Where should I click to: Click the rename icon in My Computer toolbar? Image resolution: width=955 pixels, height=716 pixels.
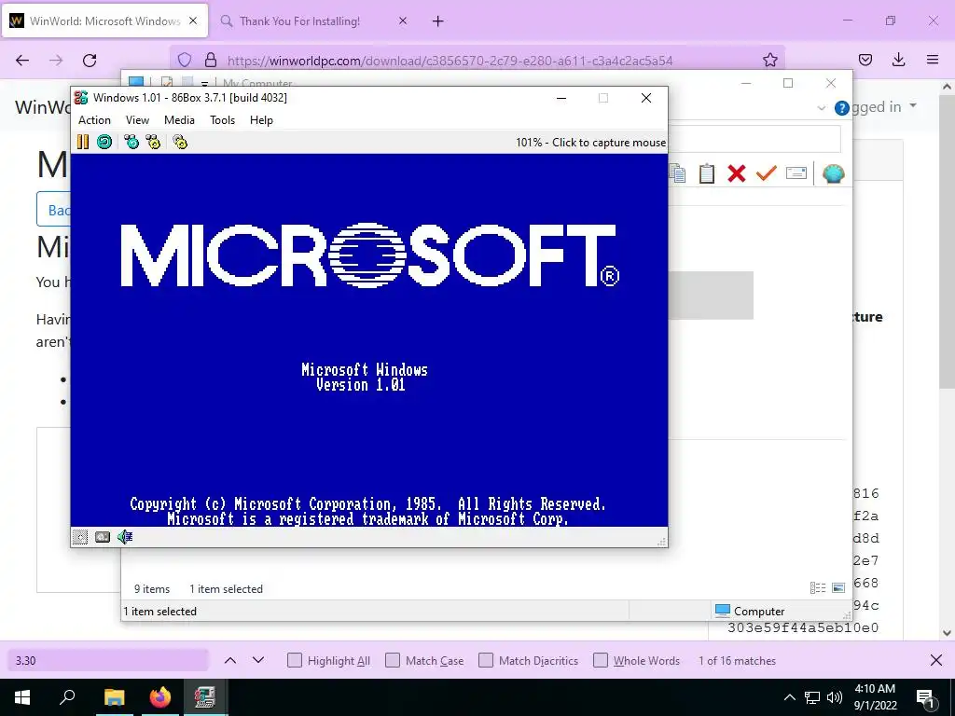796,173
